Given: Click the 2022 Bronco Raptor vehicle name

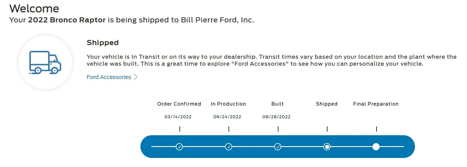Looking at the screenshot, I should pyautogui.click(x=67, y=20).
